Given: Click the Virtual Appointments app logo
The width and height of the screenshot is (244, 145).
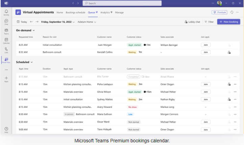Looking at the screenshot, I should click(x=18, y=12).
